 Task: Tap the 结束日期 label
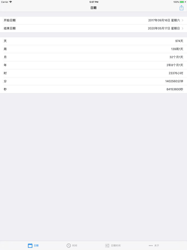coord(10,28)
